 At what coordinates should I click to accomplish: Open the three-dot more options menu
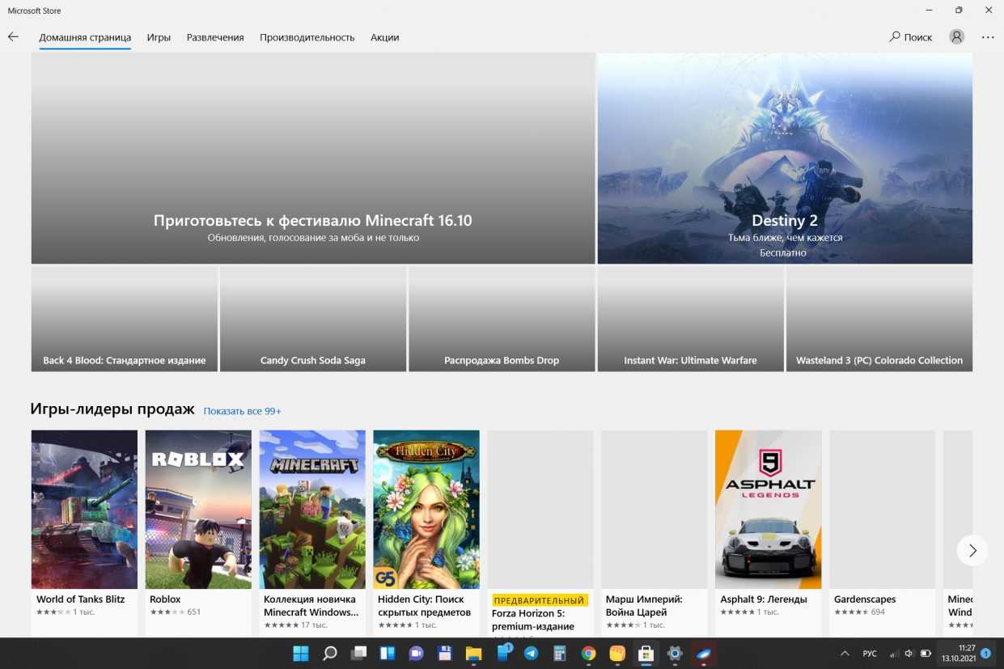988,37
